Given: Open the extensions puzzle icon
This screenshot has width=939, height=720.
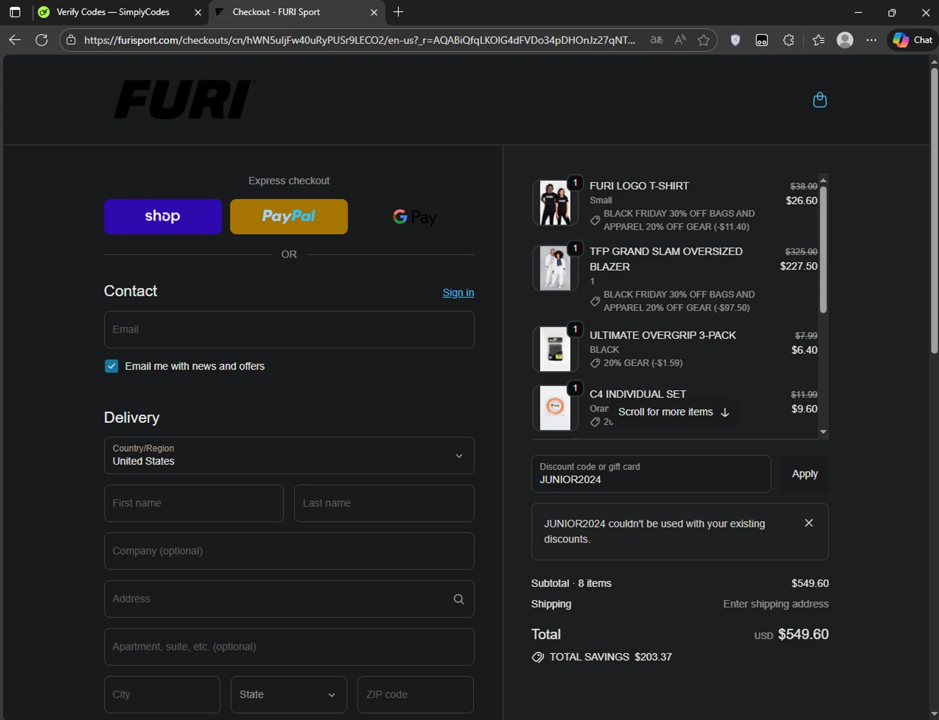Looking at the screenshot, I should (x=789, y=40).
